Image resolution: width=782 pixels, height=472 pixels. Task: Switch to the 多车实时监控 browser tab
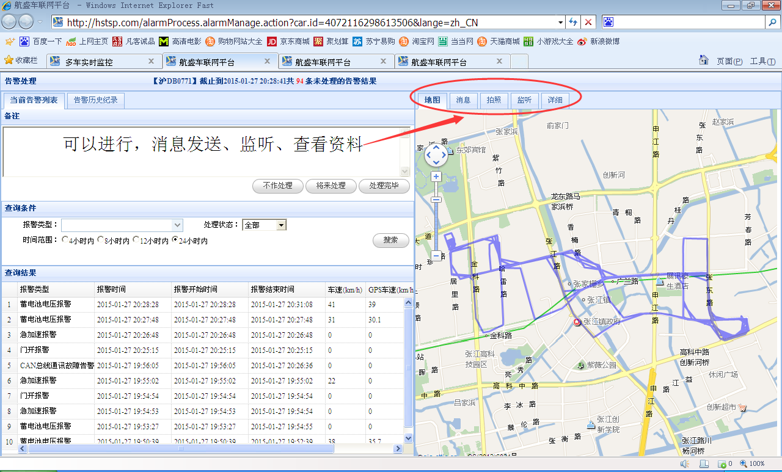pos(104,62)
